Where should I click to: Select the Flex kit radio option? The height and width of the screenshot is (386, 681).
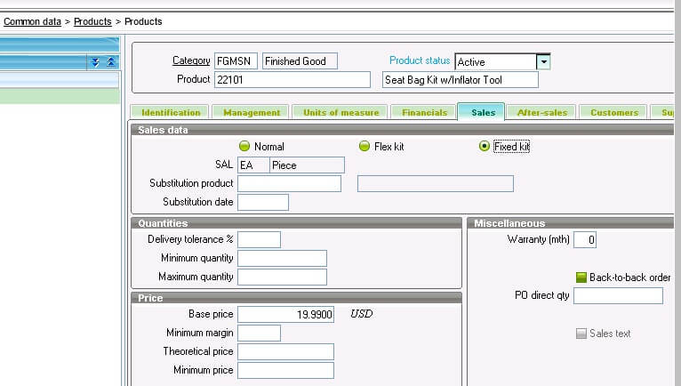364,146
